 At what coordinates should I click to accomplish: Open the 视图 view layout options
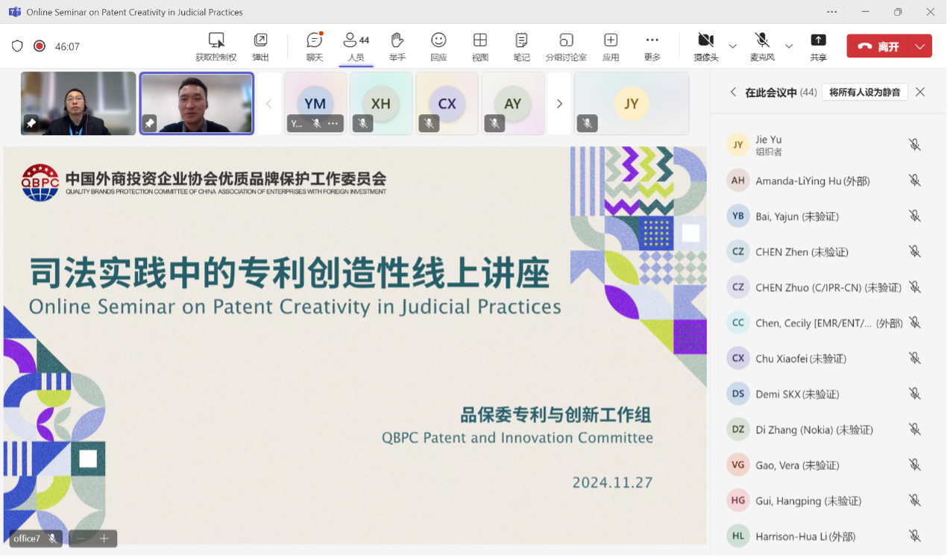pos(480,46)
